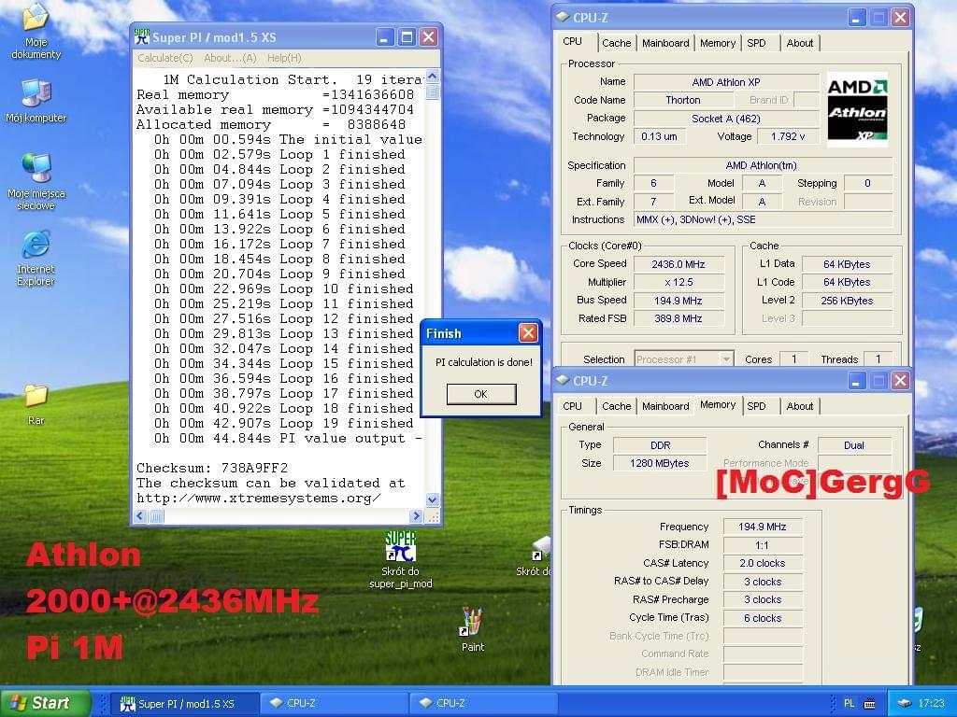This screenshot has height=717, width=957.
Task: Click the Package field Socket A (462)
Action: point(726,119)
